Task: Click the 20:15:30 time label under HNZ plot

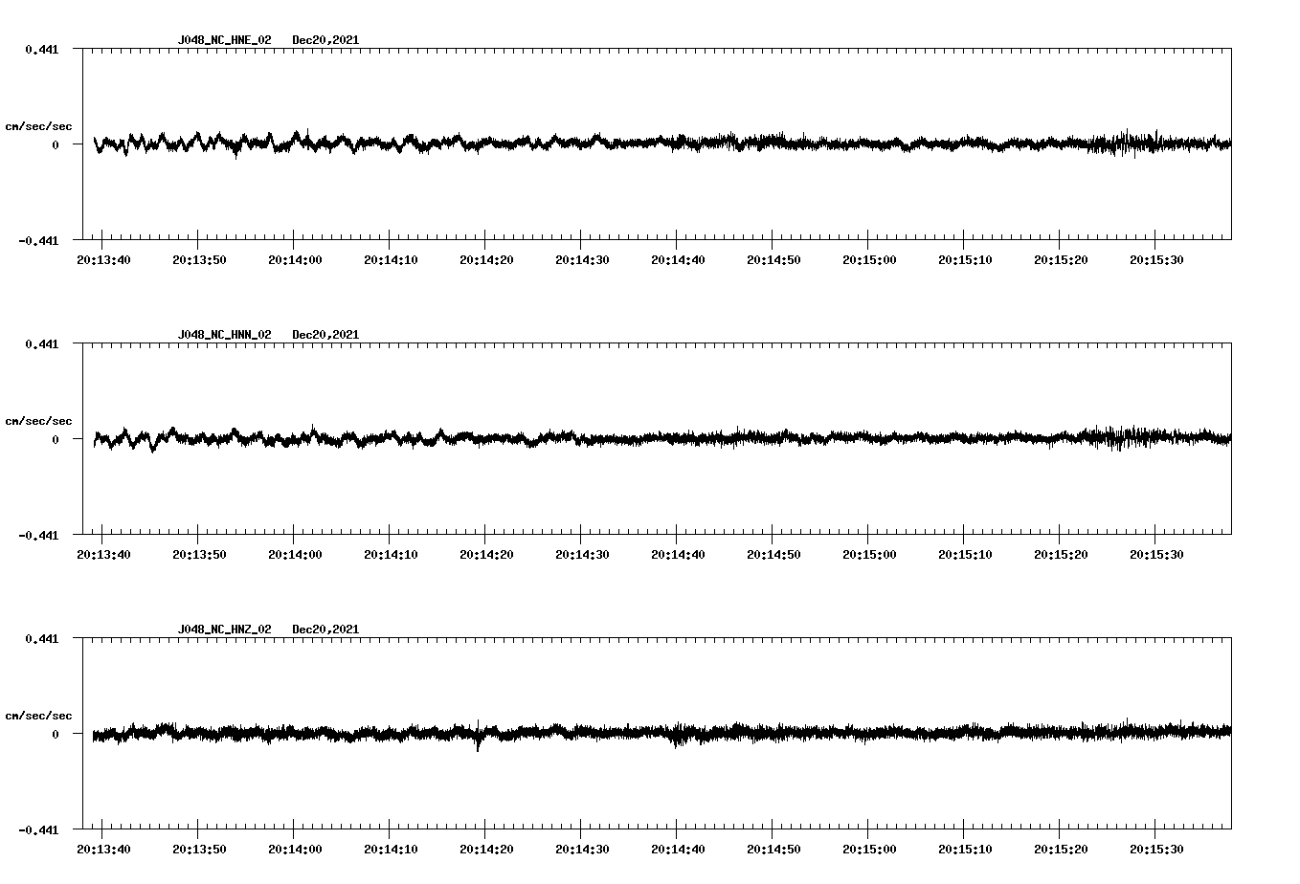Action: [x=1156, y=850]
